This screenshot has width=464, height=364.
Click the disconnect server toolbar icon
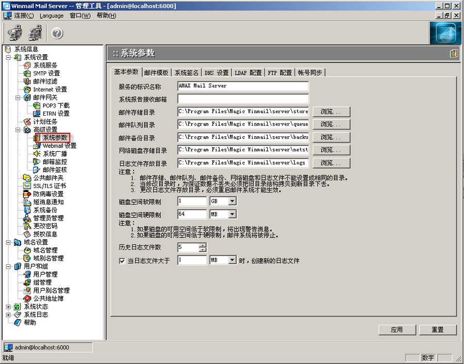pos(35,33)
